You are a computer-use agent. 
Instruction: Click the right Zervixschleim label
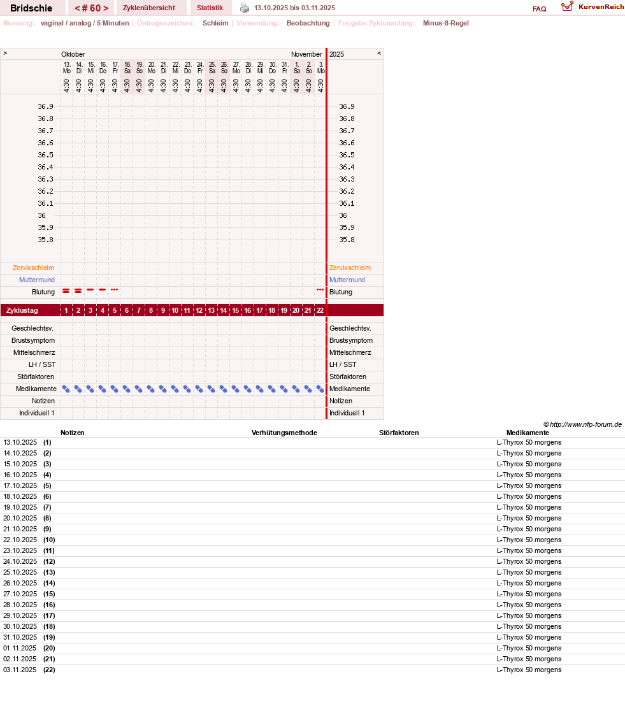pyautogui.click(x=350, y=268)
